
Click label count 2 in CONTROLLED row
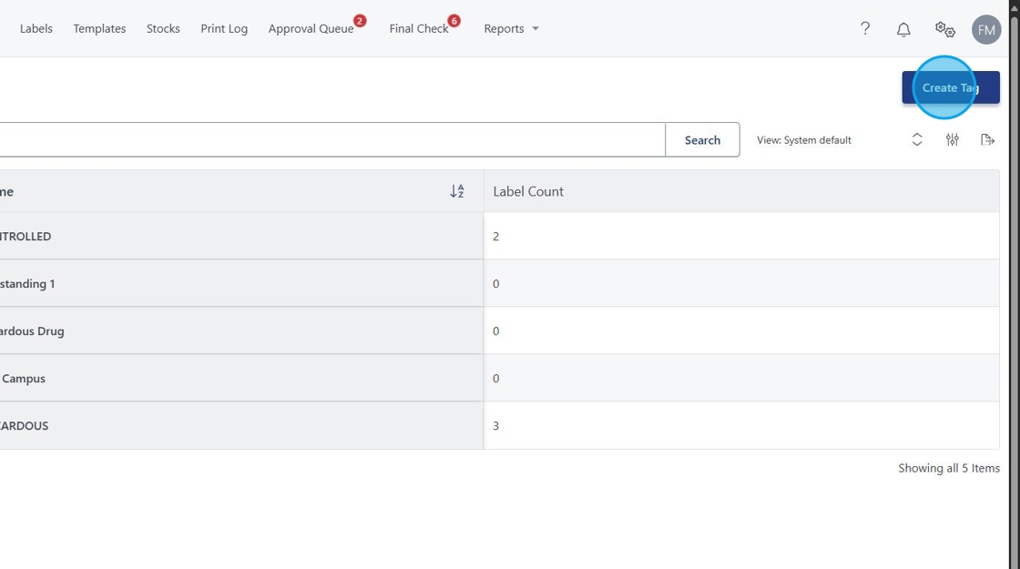495,236
